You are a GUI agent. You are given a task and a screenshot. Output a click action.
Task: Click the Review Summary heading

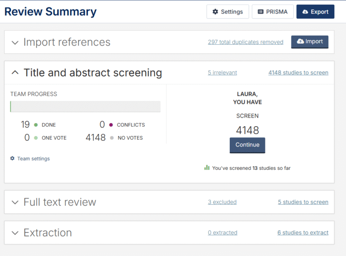point(50,12)
